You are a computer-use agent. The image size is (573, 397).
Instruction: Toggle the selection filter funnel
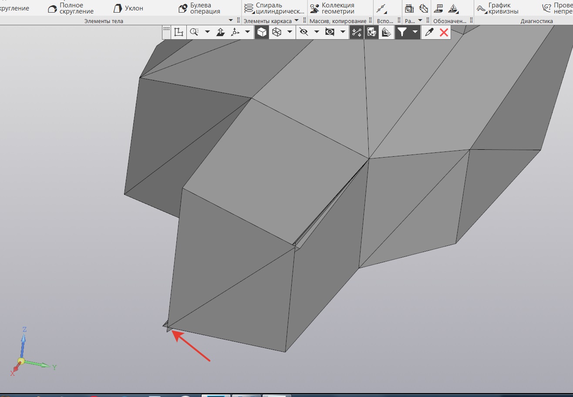[402, 32]
